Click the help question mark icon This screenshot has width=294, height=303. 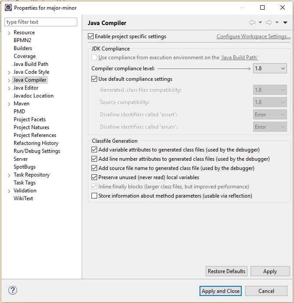(x=12, y=291)
